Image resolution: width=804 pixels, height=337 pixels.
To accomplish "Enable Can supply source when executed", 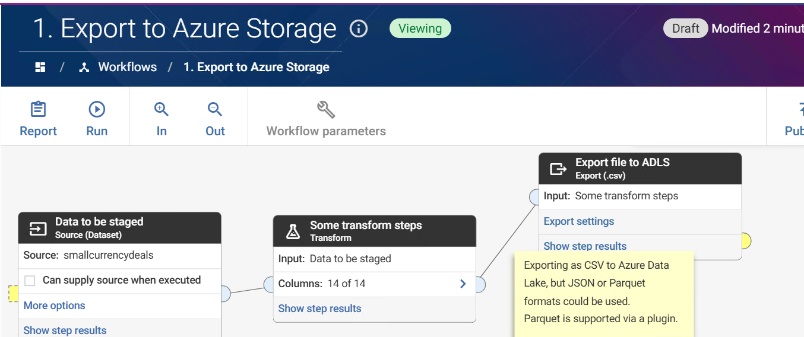I will pos(30,281).
